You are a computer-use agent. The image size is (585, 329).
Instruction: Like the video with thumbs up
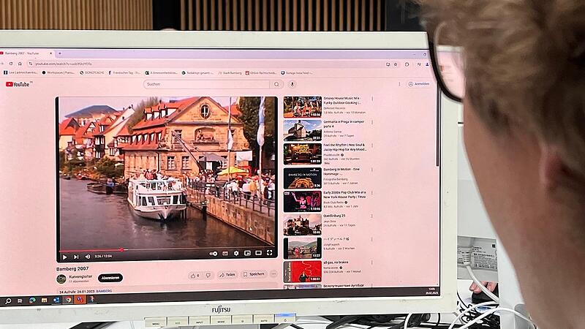click(195, 276)
